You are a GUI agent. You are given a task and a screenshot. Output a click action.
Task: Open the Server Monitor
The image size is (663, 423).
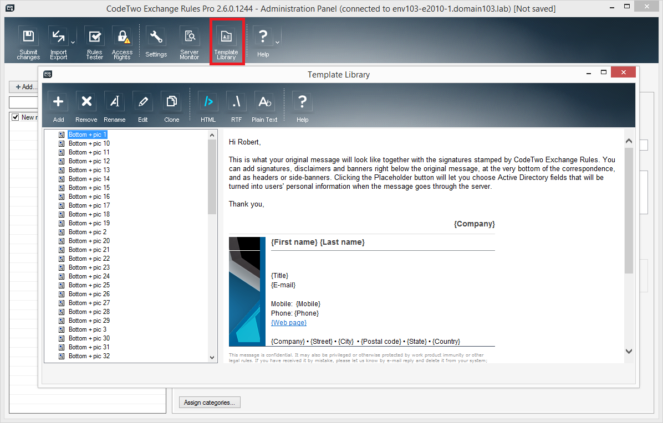tap(189, 43)
